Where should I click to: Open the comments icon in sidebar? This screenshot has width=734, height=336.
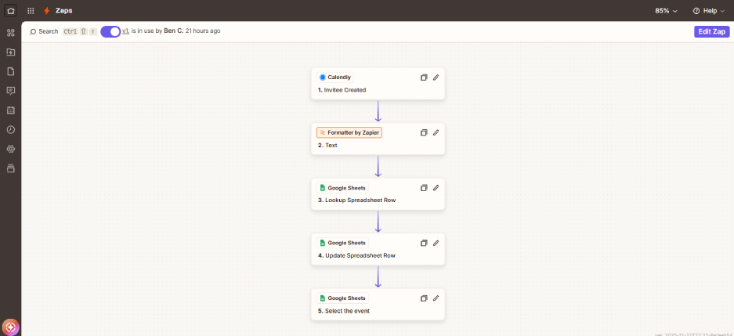click(x=11, y=91)
